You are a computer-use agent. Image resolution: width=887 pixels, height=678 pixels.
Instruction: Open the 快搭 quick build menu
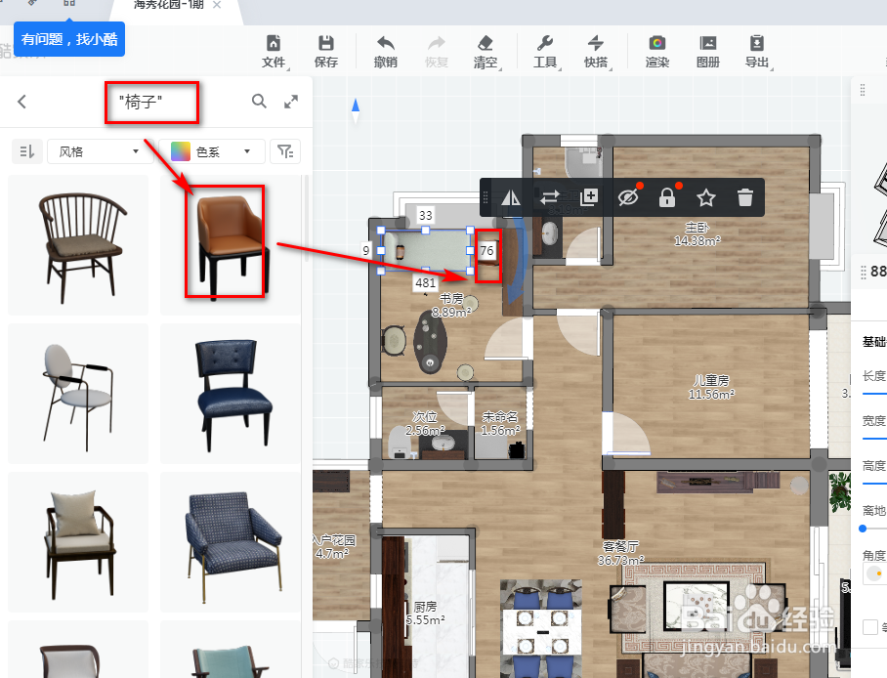(x=596, y=52)
